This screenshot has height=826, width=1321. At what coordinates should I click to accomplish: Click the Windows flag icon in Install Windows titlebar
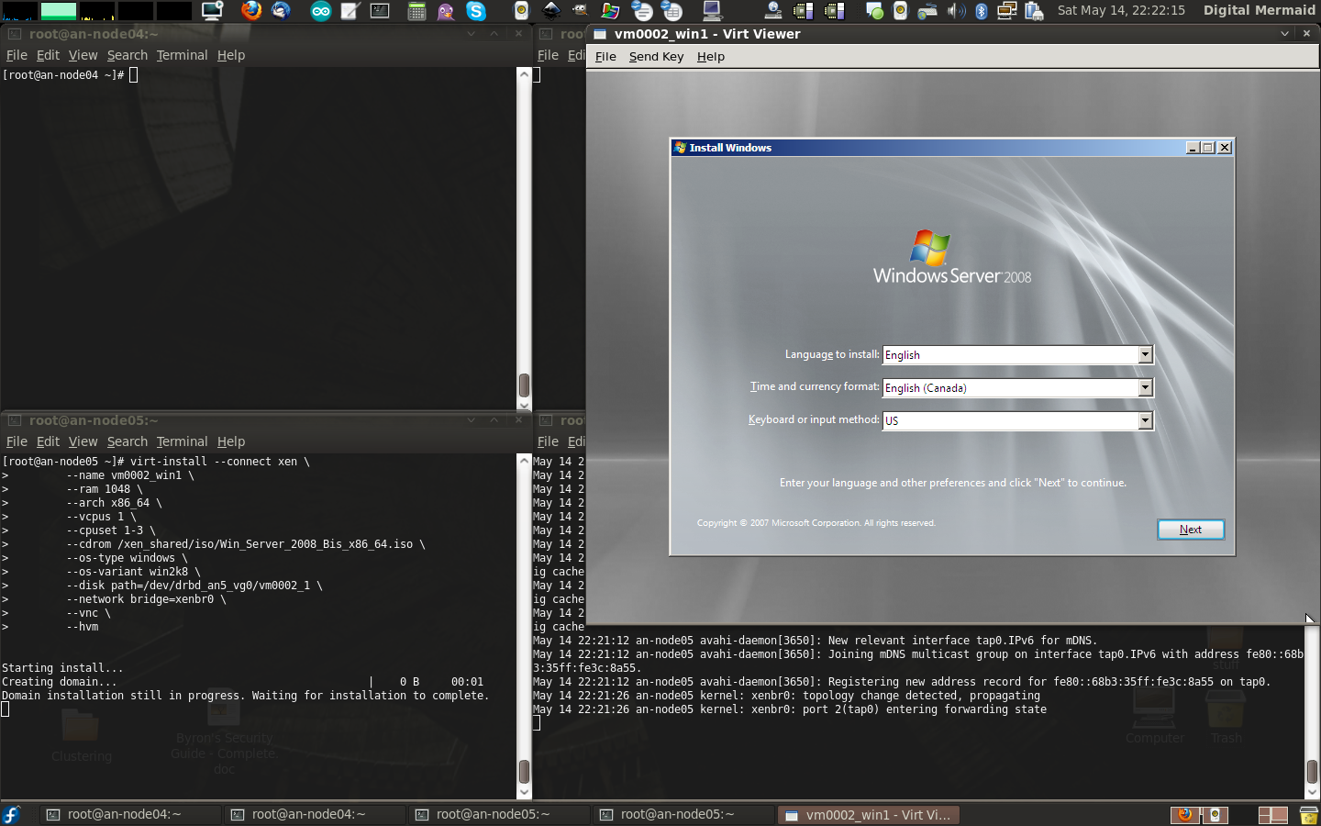680,147
